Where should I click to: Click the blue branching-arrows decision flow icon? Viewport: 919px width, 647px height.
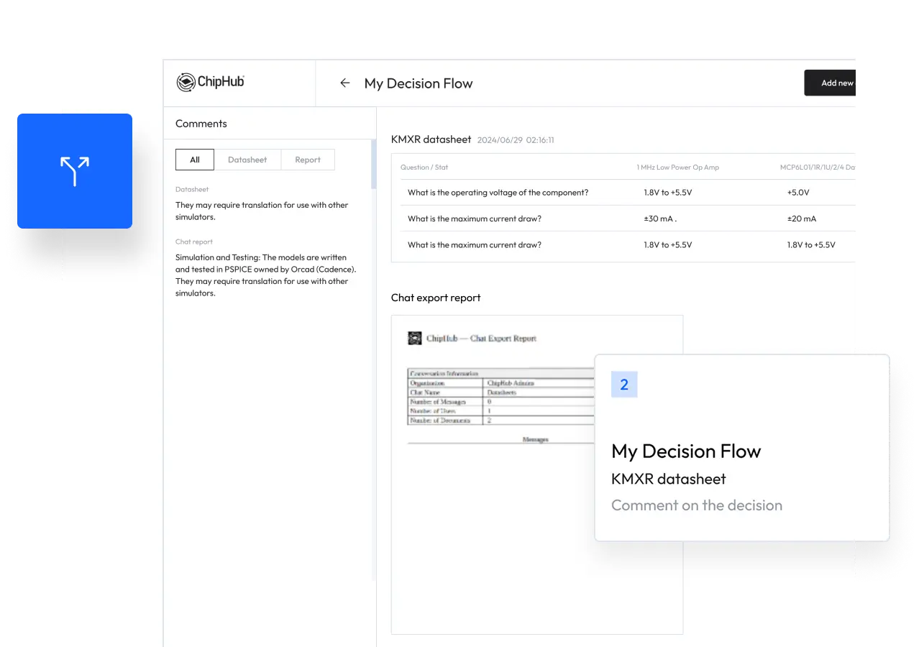[75, 171]
